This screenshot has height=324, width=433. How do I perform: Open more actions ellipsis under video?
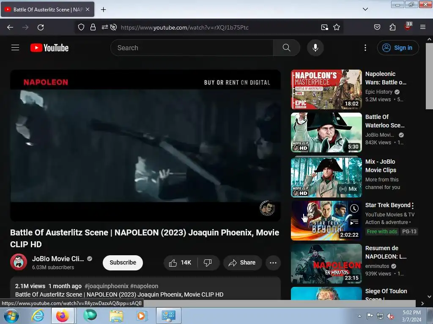point(273,262)
